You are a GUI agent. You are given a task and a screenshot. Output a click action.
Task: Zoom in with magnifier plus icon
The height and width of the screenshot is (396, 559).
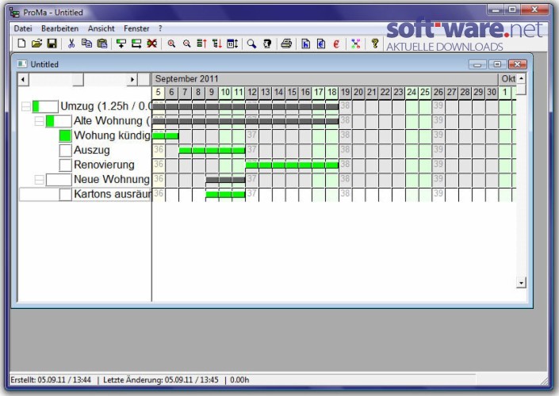coord(171,44)
